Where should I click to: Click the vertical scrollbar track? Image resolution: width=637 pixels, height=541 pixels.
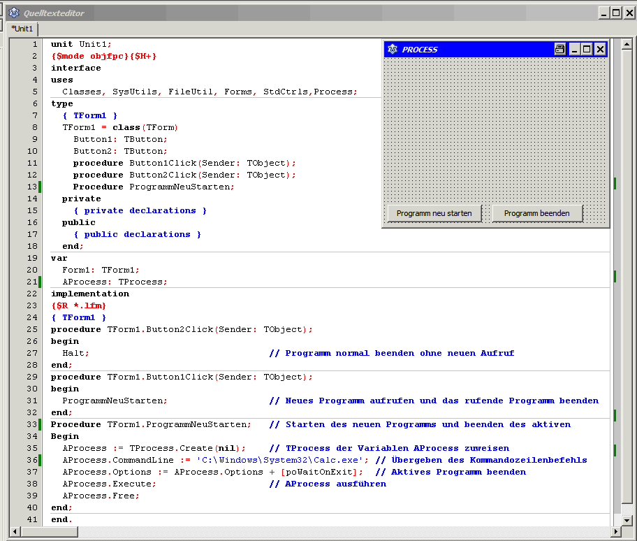pyautogui.click(x=627, y=276)
